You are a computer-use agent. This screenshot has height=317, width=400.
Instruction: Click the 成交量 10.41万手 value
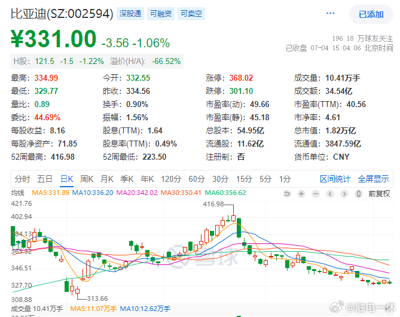[x=343, y=78]
